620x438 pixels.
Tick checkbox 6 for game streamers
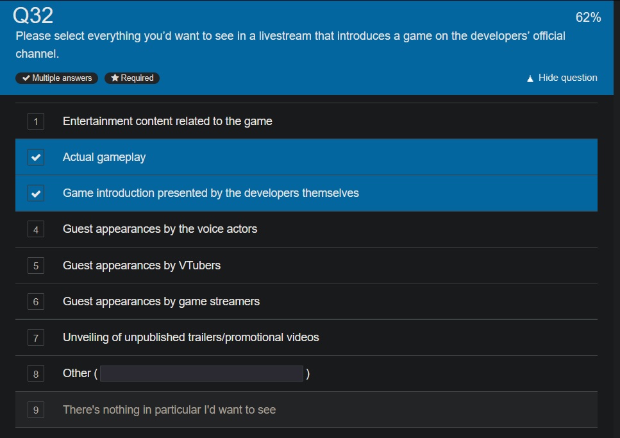(36, 301)
